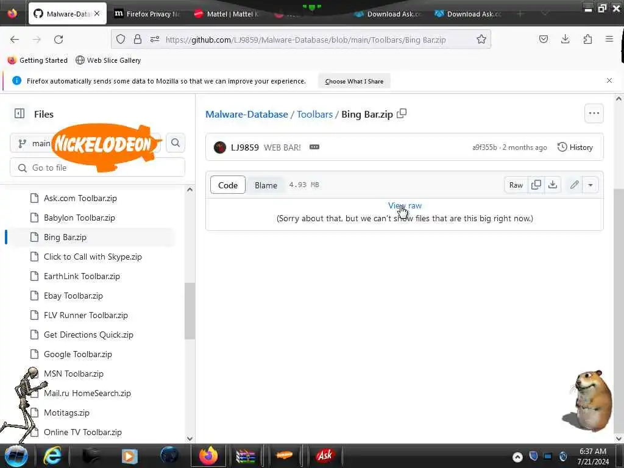624x468 pixels.
Task: Switch to the Mattel browser tab
Action: [x=227, y=14]
